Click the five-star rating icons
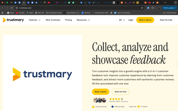 coord(116,99)
